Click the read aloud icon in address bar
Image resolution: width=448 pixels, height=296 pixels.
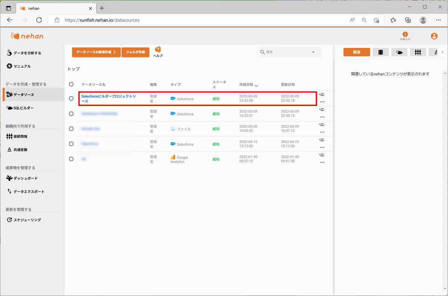(x=352, y=20)
